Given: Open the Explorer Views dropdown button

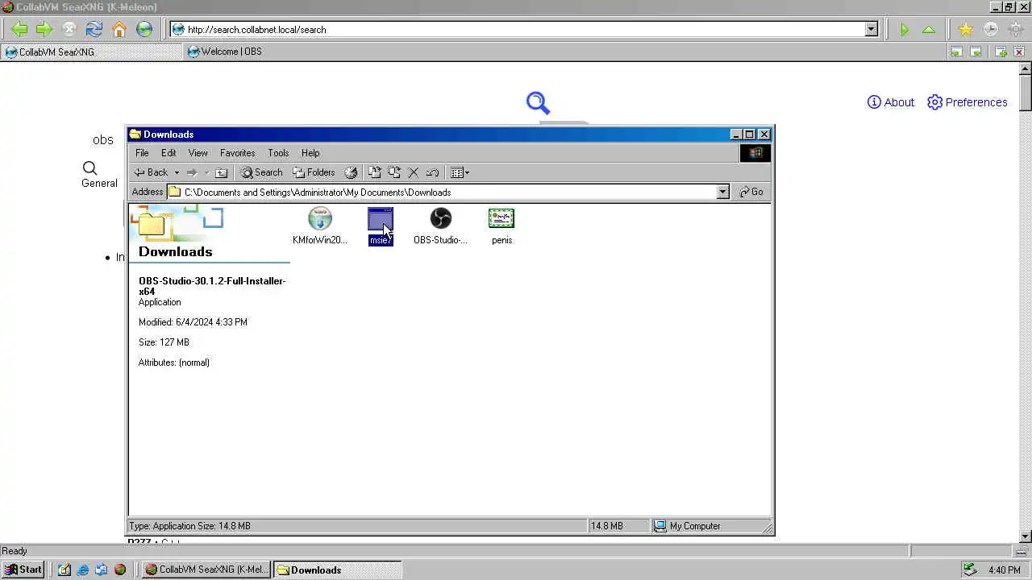Looking at the screenshot, I should pyautogui.click(x=460, y=172).
